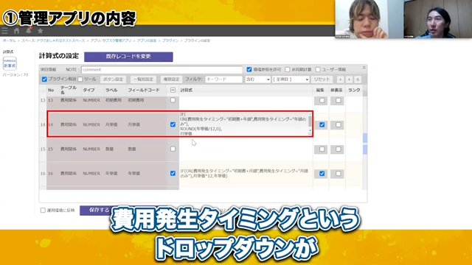This screenshot has height=265, width=472.
Task: Enable the ツール checkbox
Action: [x=80, y=79]
